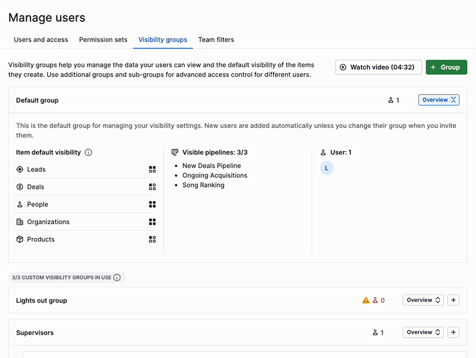Open visibility settings grid for Deals
The height and width of the screenshot is (358, 476).
(x=153, y=187)
